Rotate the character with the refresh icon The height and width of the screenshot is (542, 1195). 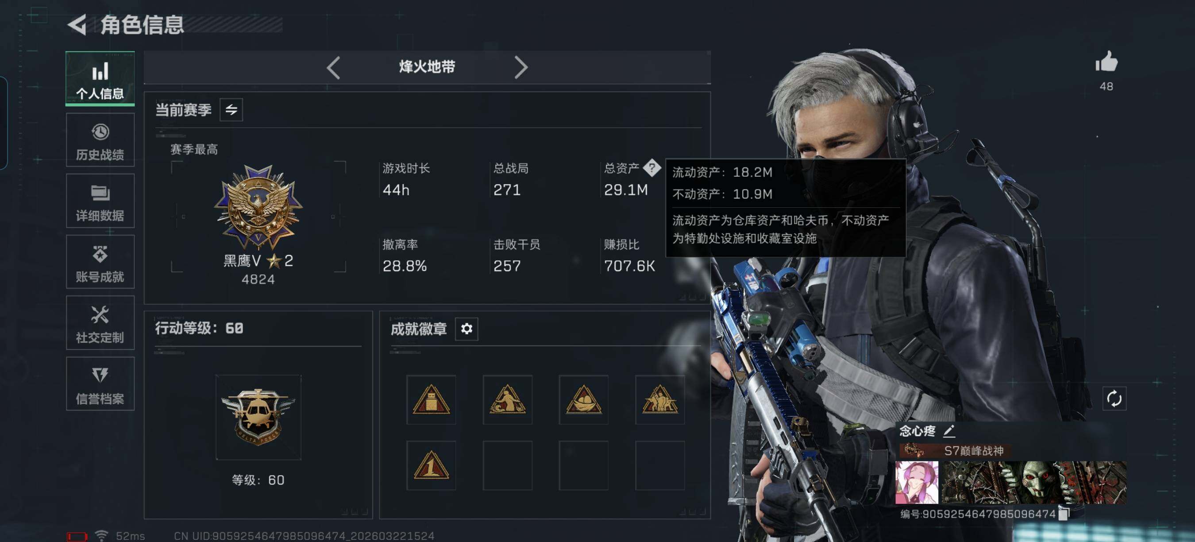[1114, 399]
